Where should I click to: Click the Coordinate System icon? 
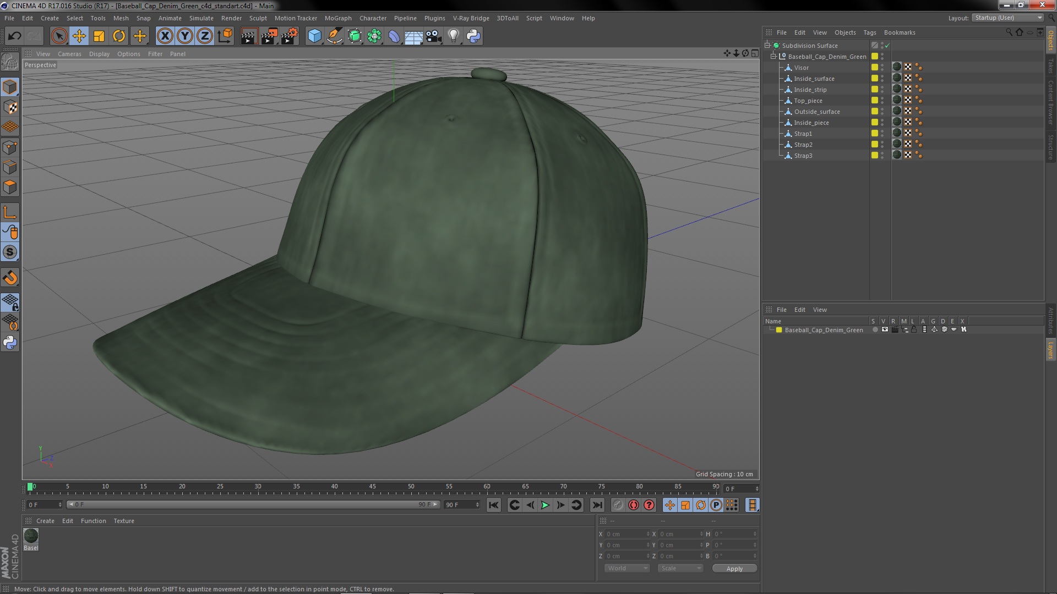click(225, 36)
